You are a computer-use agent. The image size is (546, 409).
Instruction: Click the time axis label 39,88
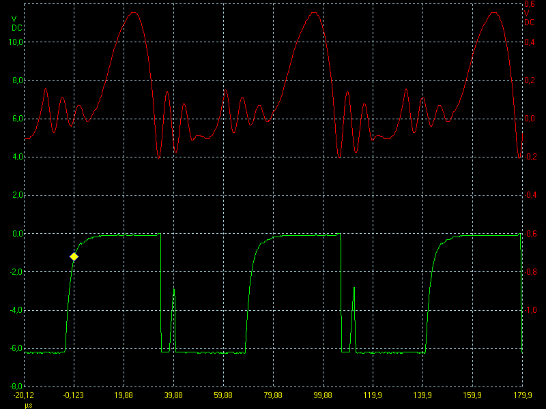coord(173,395)
